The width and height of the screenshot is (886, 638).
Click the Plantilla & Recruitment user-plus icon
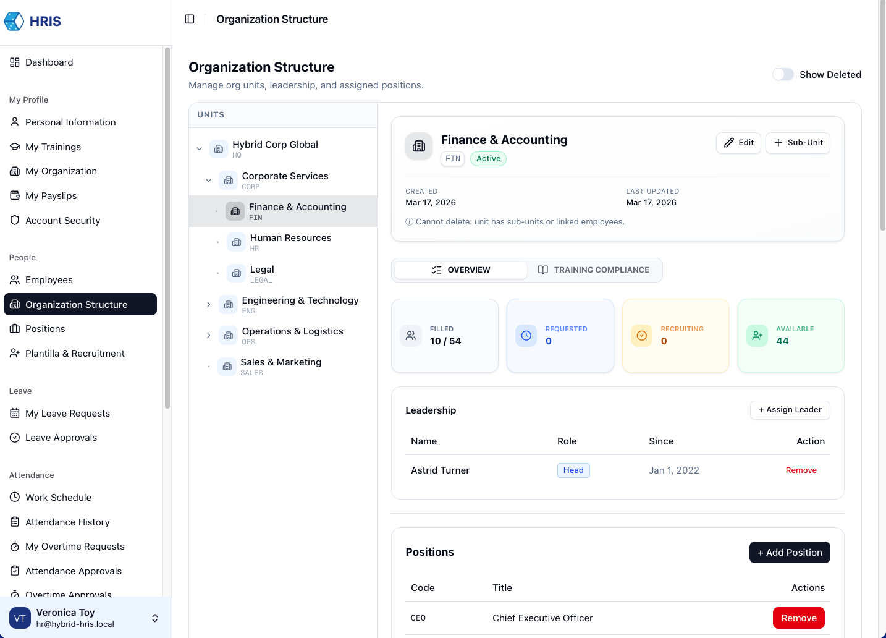tap(15, 354)
